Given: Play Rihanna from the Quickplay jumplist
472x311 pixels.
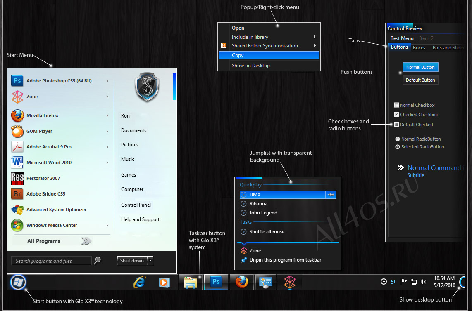Looking at the screenshot, I should [x=288, y=204].
